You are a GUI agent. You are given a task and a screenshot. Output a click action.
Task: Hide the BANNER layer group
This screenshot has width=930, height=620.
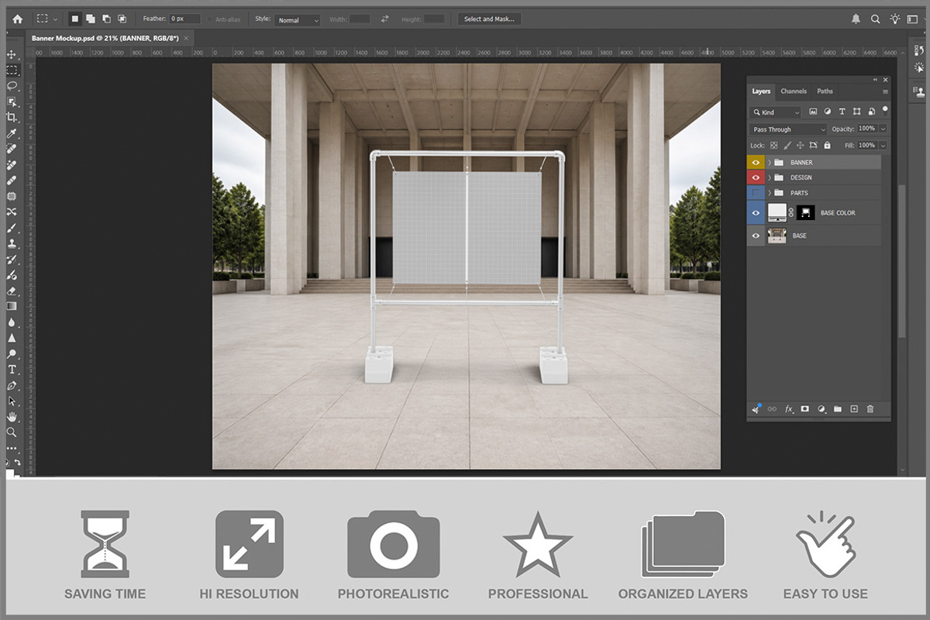click(756, 163)
